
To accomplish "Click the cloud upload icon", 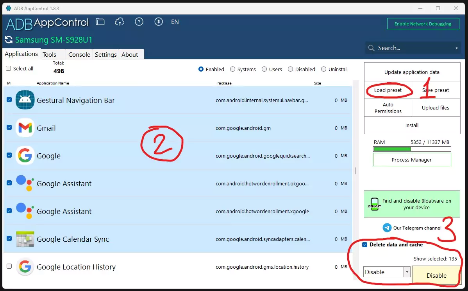I will [120, 22].
